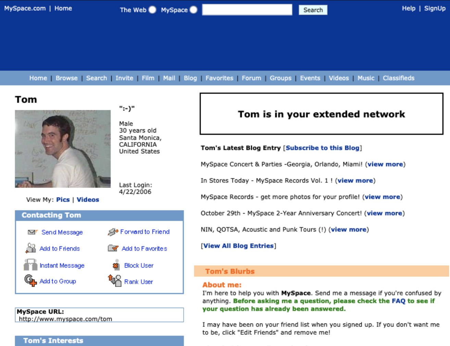Select Videos in the navigation bar

(x=339, y=78)
